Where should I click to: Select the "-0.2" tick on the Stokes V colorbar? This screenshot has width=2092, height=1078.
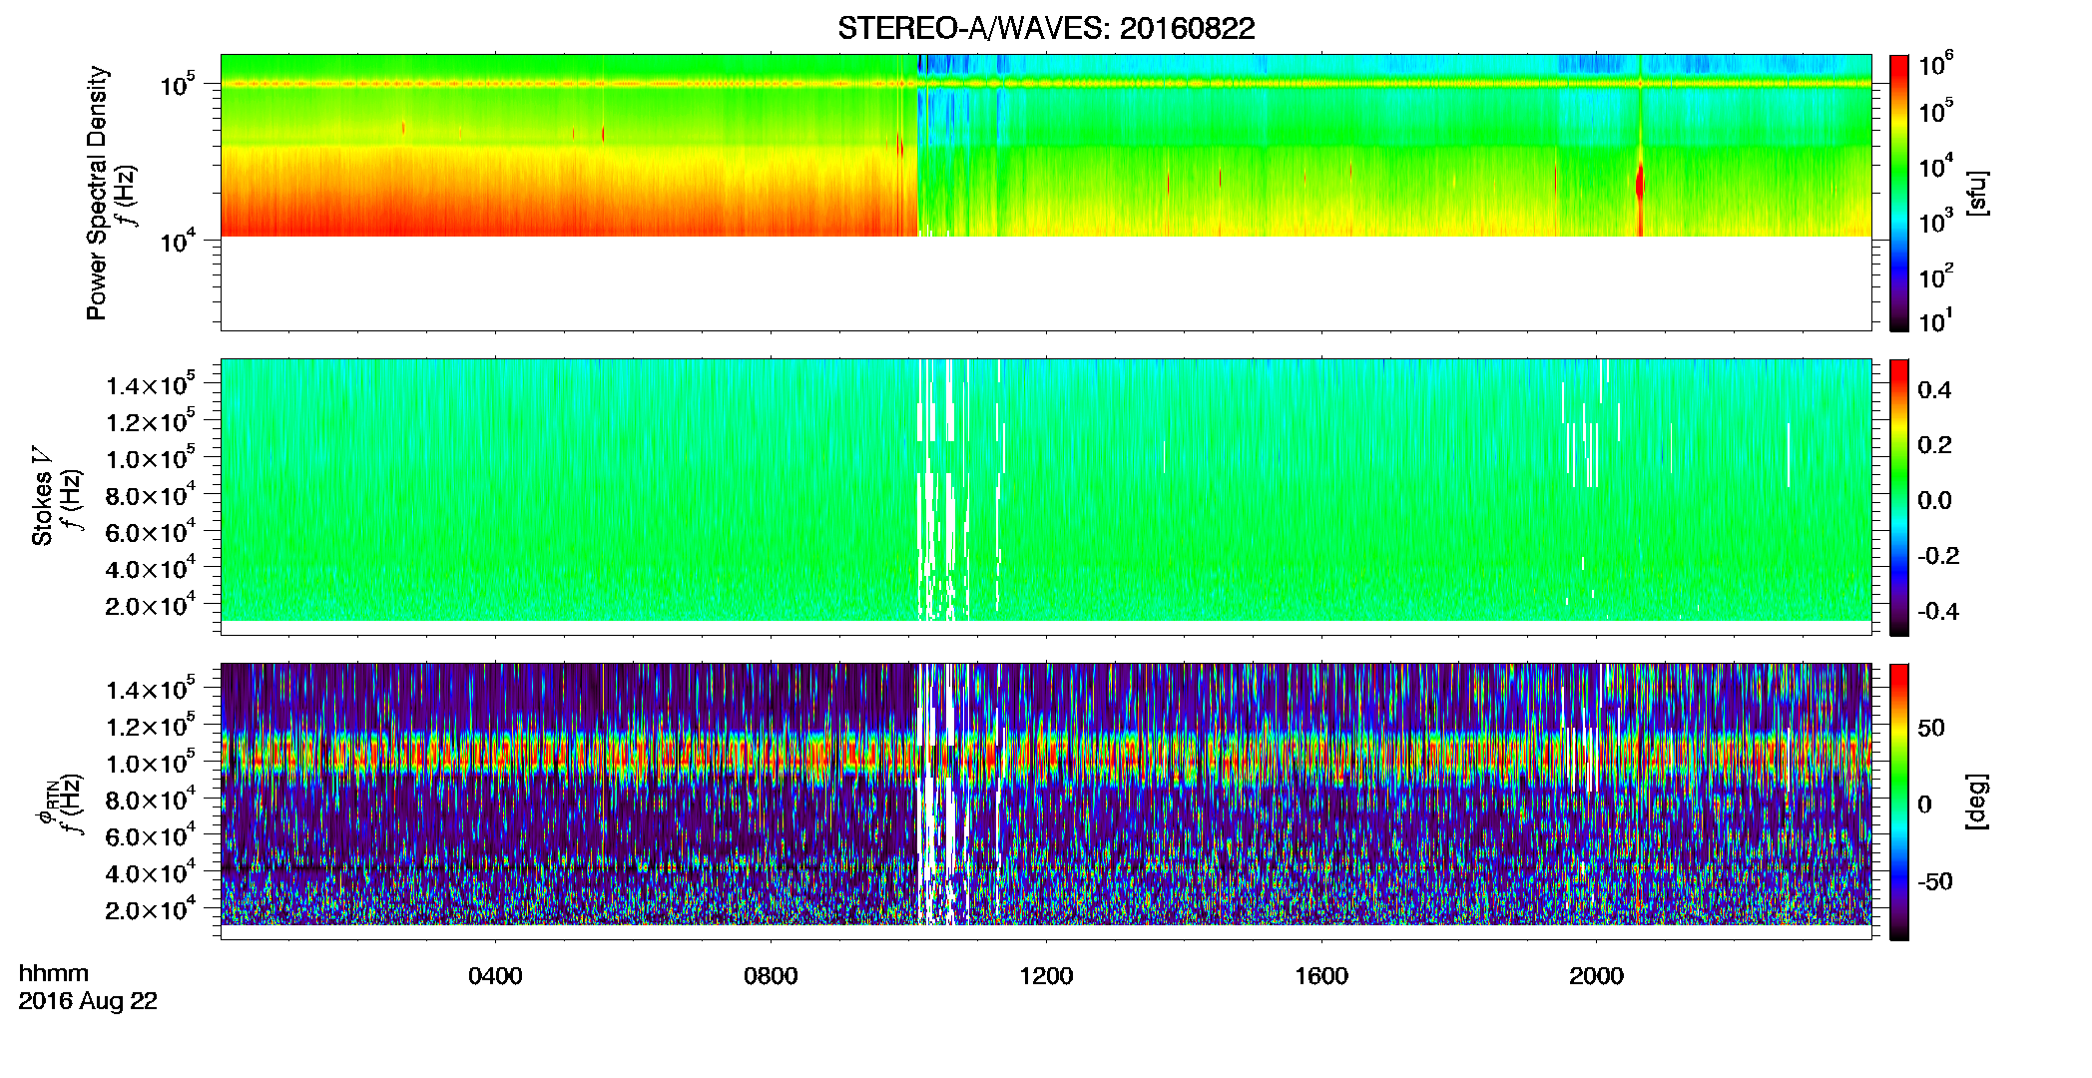[x=1938, y=556]
